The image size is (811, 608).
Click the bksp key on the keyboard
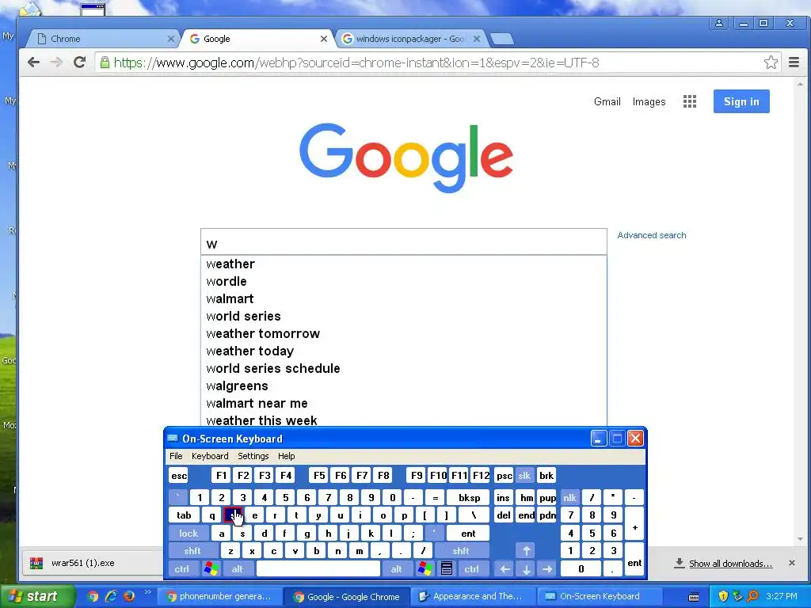click(469, 497)
